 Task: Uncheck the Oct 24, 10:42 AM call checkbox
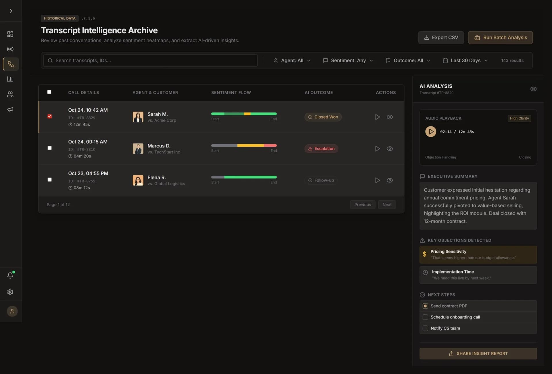click(49, 116)
